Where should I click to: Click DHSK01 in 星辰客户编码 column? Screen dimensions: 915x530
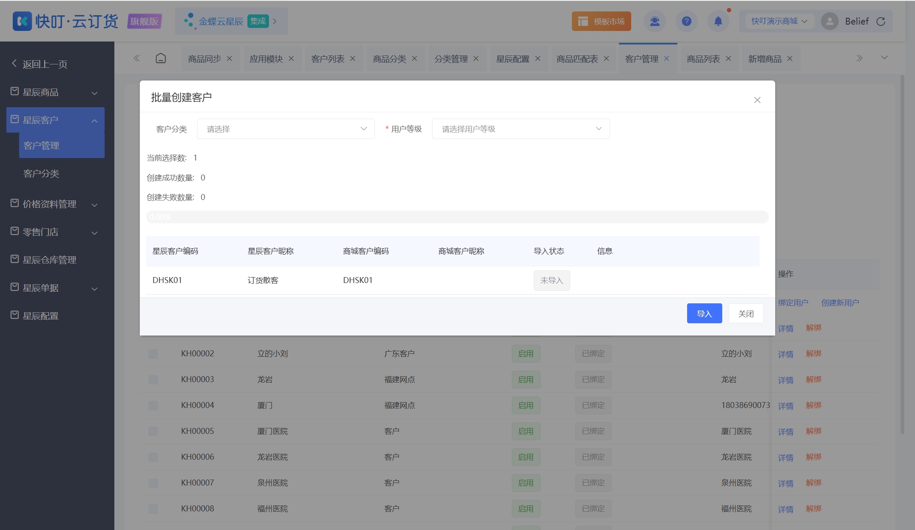167,280
